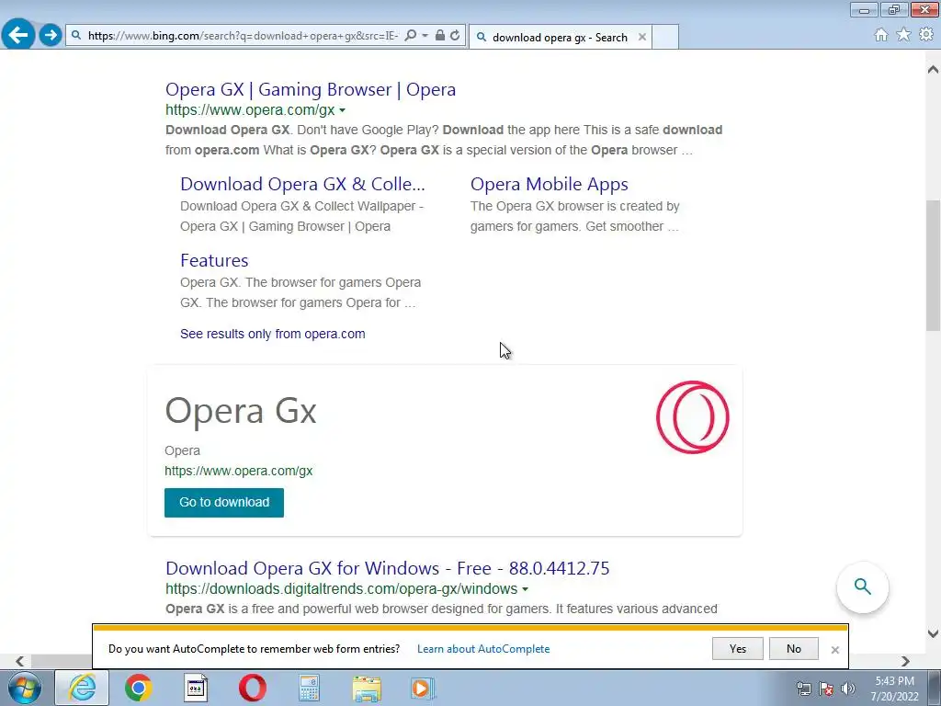Click the 'Go to download' button
941x706 pixels.
point(224,503)
